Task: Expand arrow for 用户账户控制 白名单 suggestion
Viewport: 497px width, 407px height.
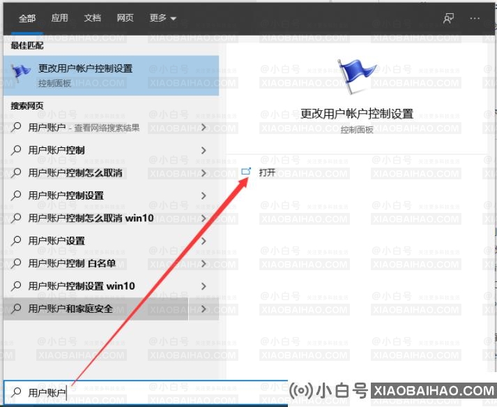Action: (x=204, y=263)
